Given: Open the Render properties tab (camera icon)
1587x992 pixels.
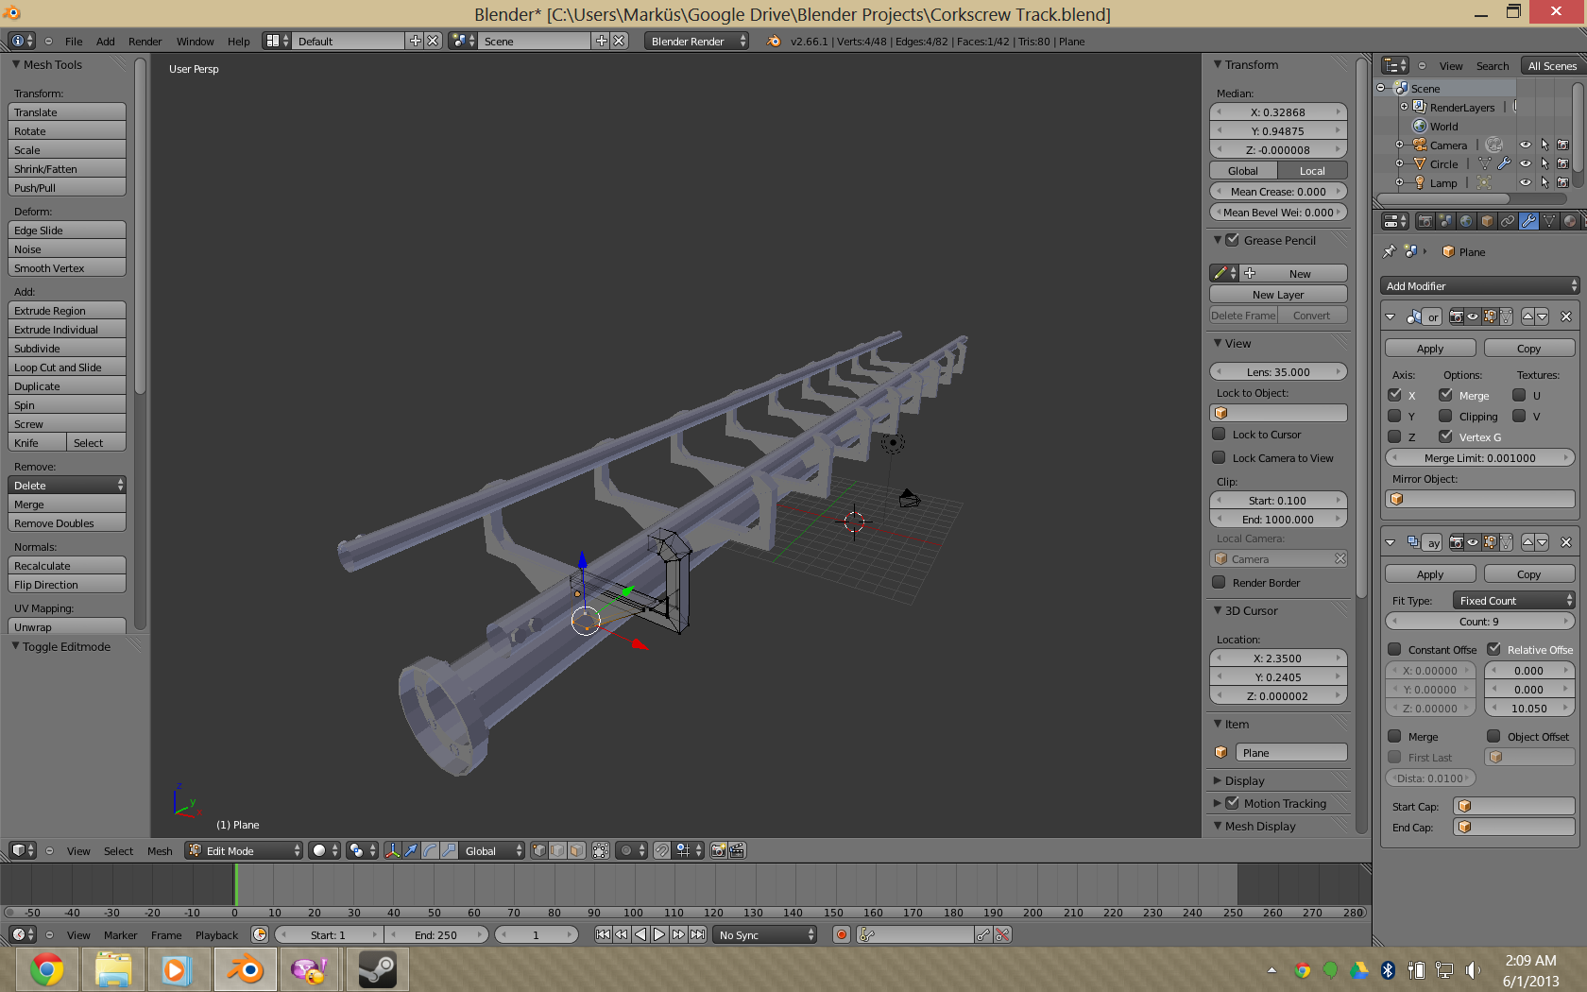Looking at the screenshot, I should (1425, 221).
